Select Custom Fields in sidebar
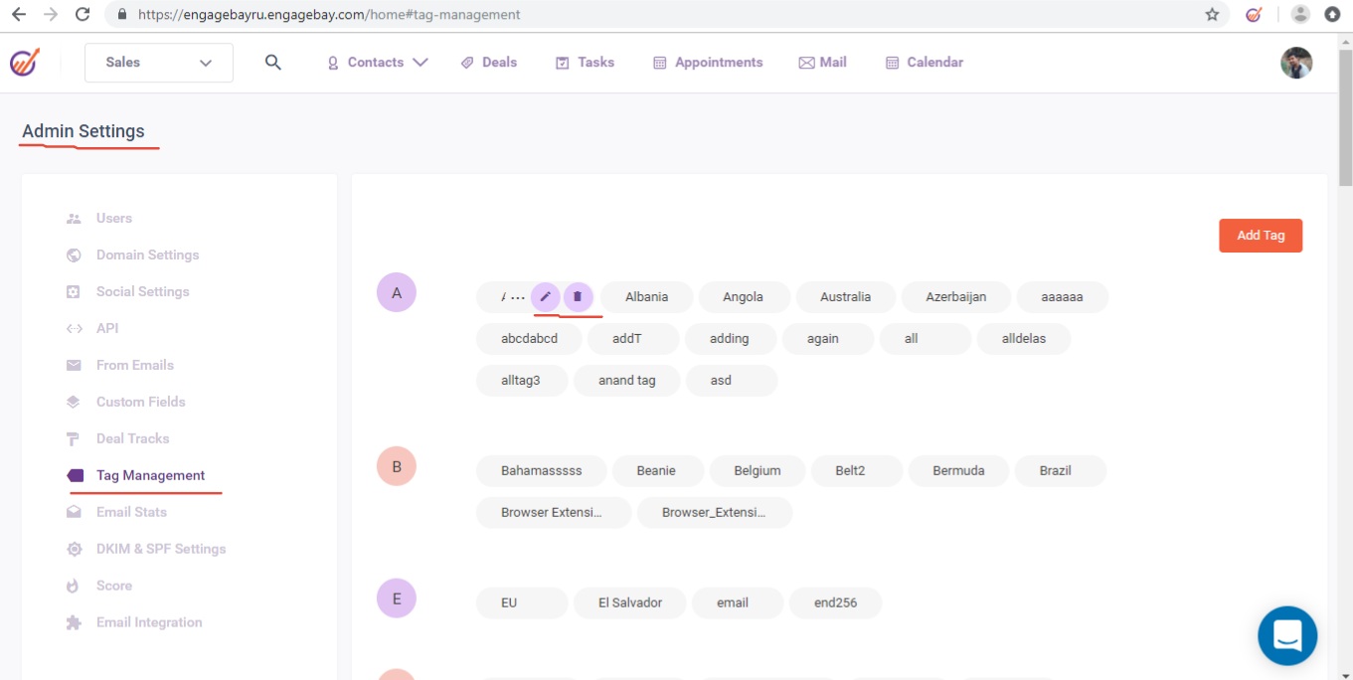1353x680 pixels. pyautogui.click(x=140, y=403)
